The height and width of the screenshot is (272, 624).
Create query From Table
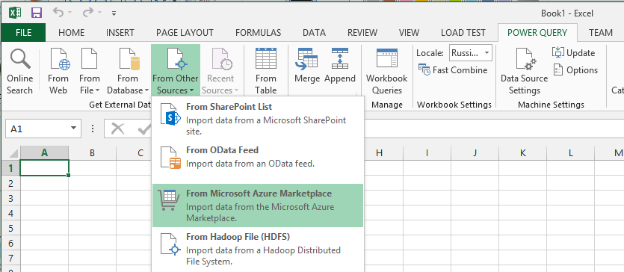click(266, 72)
